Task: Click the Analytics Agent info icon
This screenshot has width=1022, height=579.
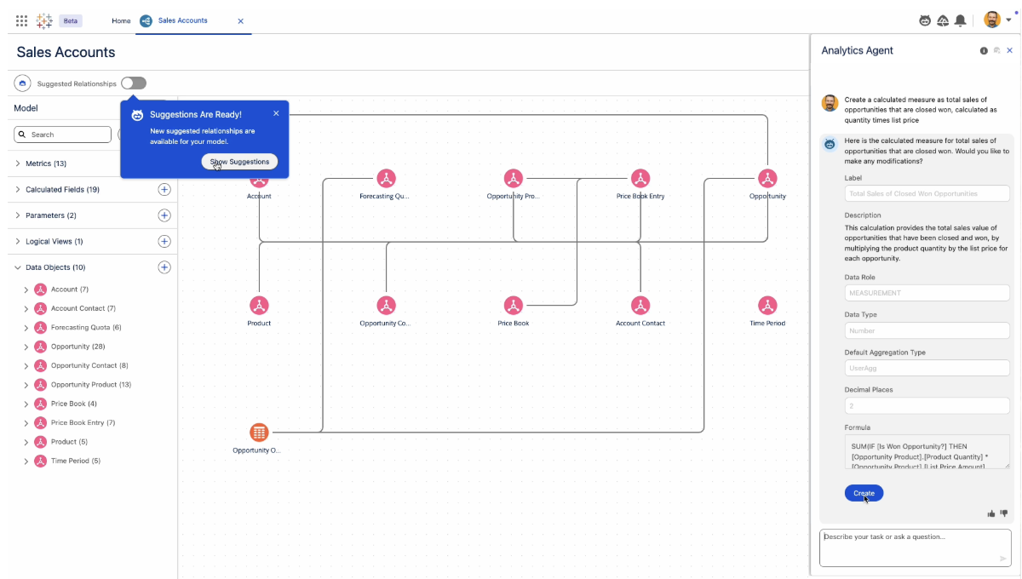Action: [984, 51]
